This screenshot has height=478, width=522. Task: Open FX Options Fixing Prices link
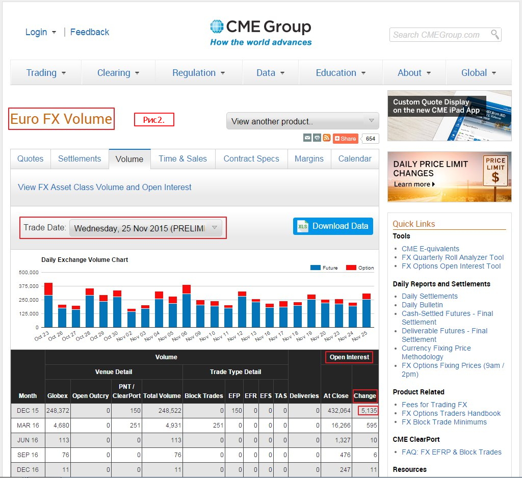click(453, 369)
